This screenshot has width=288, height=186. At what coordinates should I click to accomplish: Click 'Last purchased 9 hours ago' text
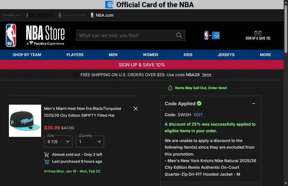click(x=77, y=162)
